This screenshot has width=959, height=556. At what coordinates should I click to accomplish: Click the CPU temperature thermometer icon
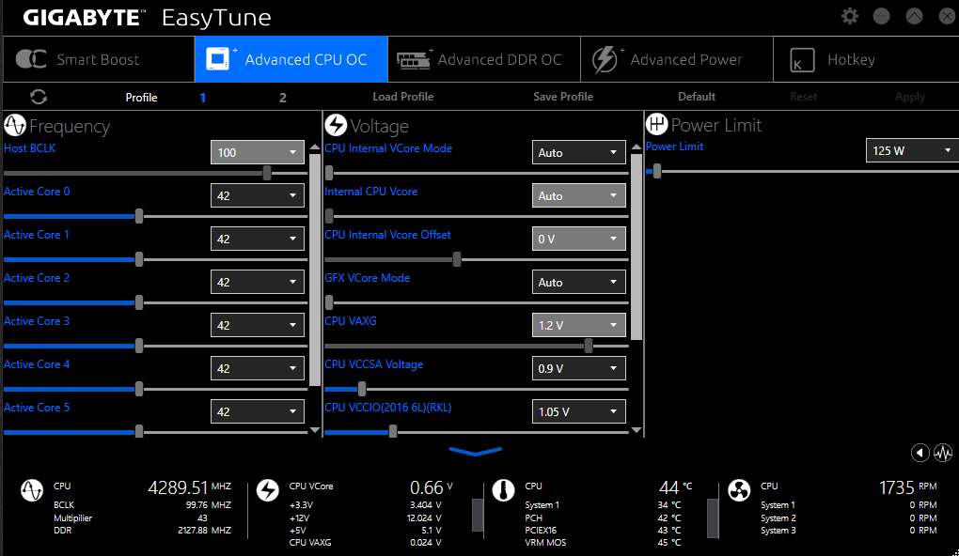click(503, 490)
